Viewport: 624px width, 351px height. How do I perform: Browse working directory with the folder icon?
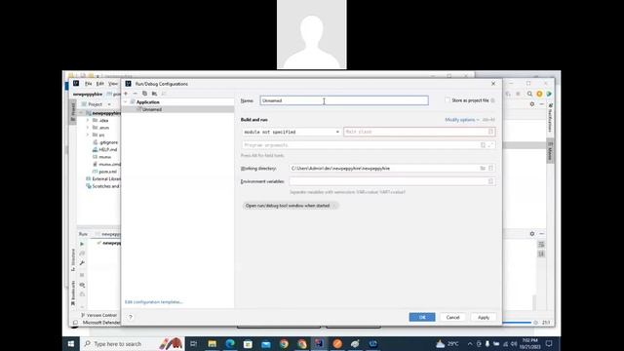(483, 169)
